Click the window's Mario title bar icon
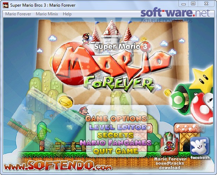Image resolution: width=217 pixels, height=175 pixels. pyautogui.click(x=6, y=5)
